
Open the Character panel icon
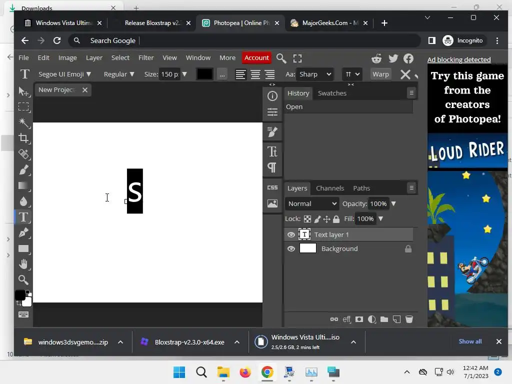click(272, 151)
